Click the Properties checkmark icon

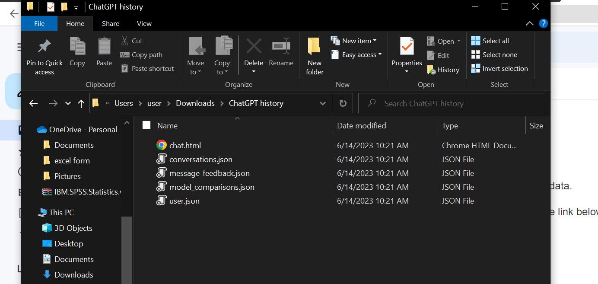click(407, 46)
